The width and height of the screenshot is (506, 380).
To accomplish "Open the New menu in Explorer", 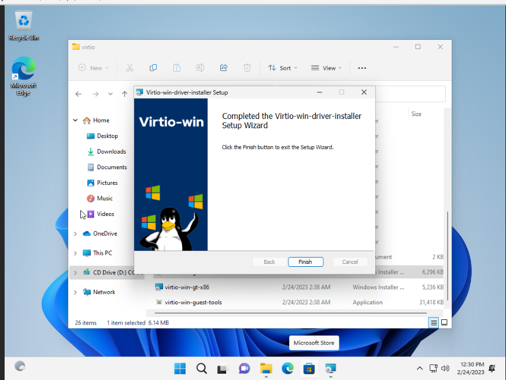I will click(94, 68).
